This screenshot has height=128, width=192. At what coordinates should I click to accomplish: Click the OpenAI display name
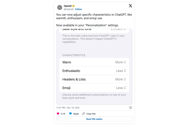(x=68, y=6)
